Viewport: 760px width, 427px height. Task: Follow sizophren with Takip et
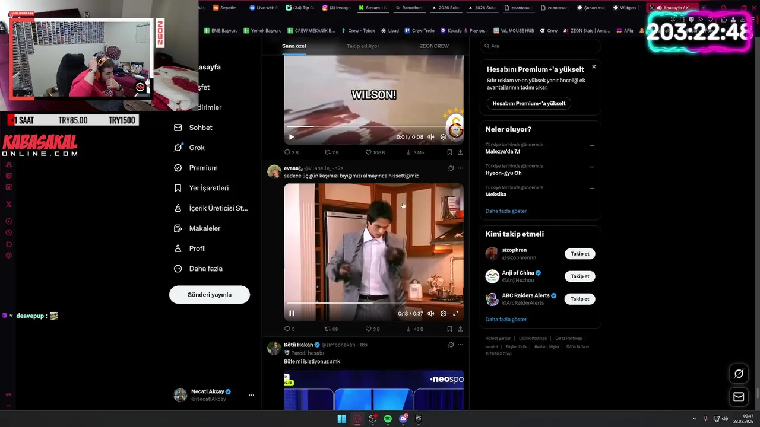(580, 254)
